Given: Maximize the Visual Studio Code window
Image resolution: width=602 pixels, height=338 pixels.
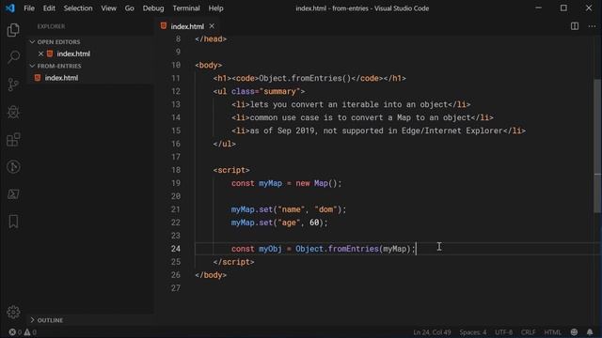Looking at the screenshot, I should point(563,8).
